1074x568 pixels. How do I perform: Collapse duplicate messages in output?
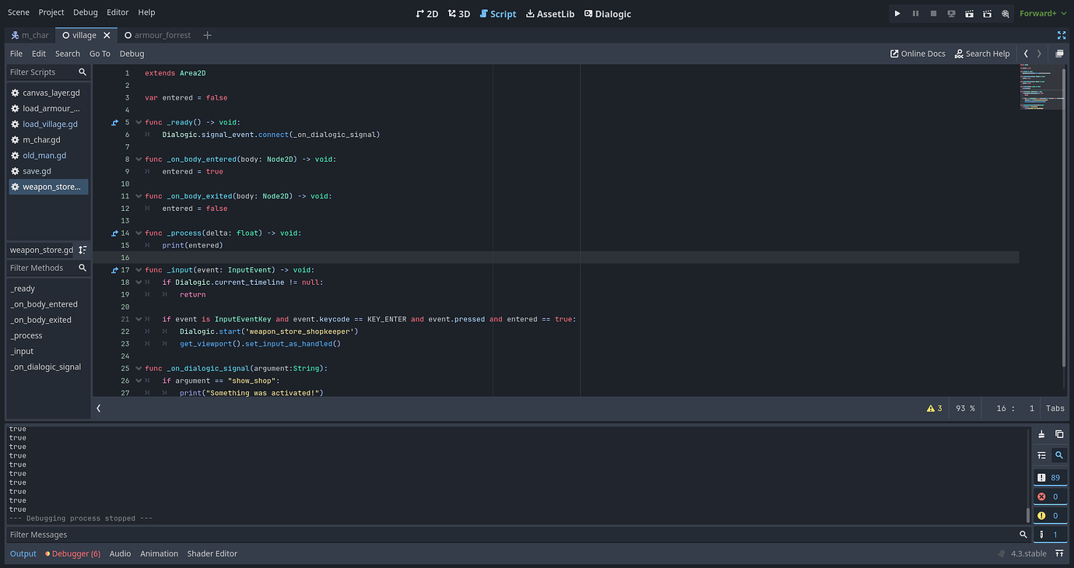point(1042,455)
